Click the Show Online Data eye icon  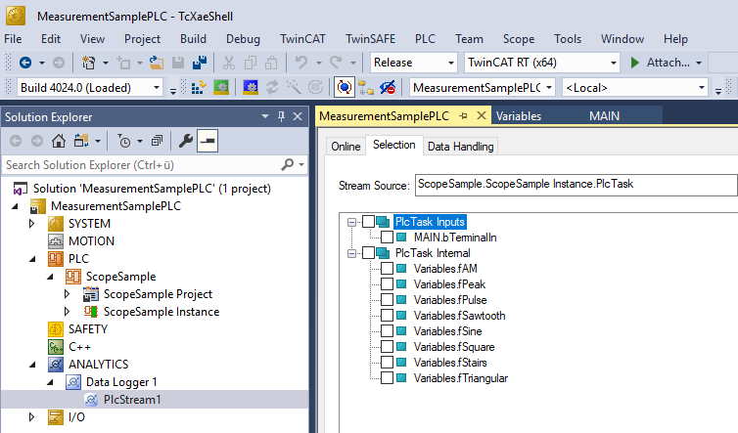click(x=388, y=87)
